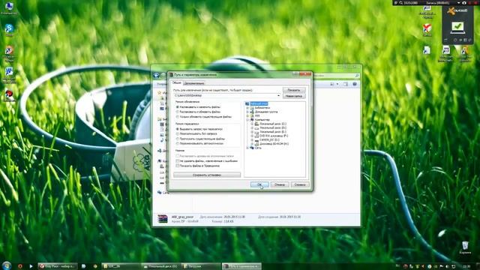Screen dimensions: 480x270
Task: Expand the Домашняя группа tree node
Action: (x=247, y=112)
